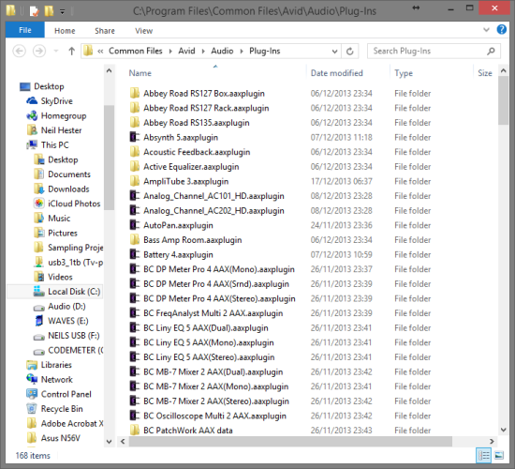The height and width of the screenshot is (469, 515).
Task: Select iCloud Photos in sidebar
Action: click(74, 204)
